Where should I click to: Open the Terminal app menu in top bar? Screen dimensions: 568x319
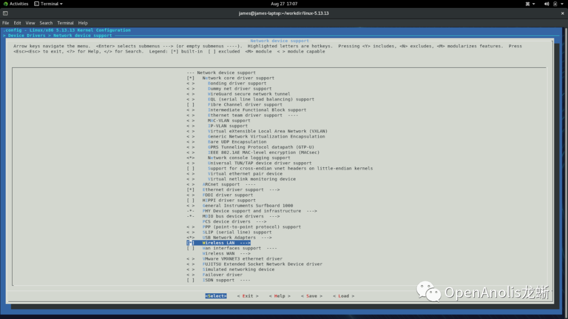[x=48, y=4]
